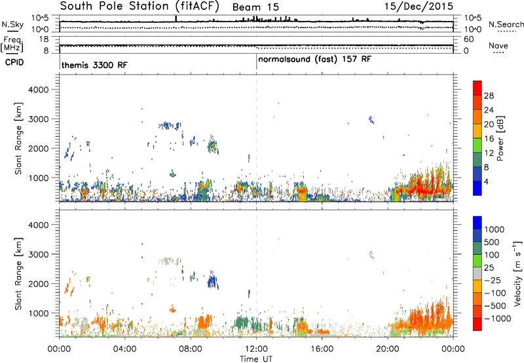The height and width of the screenshot is (363, 524).
Task: Click the '3000' tick on the velocity panel
Action: 39,254
